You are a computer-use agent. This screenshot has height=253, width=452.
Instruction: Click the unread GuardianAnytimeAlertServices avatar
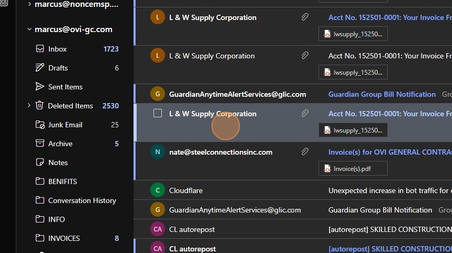click(x=157, y=94)
